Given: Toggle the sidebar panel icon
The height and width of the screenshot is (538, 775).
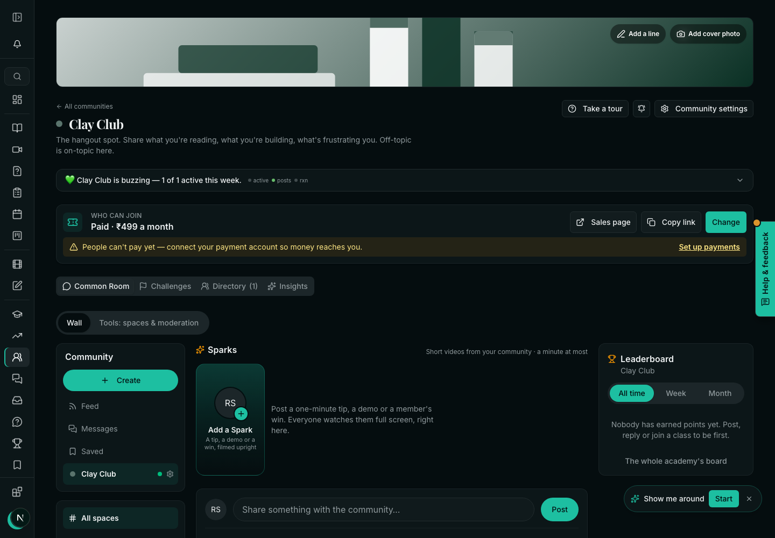Looking at the screenshot, I should (x=17, y=17).
